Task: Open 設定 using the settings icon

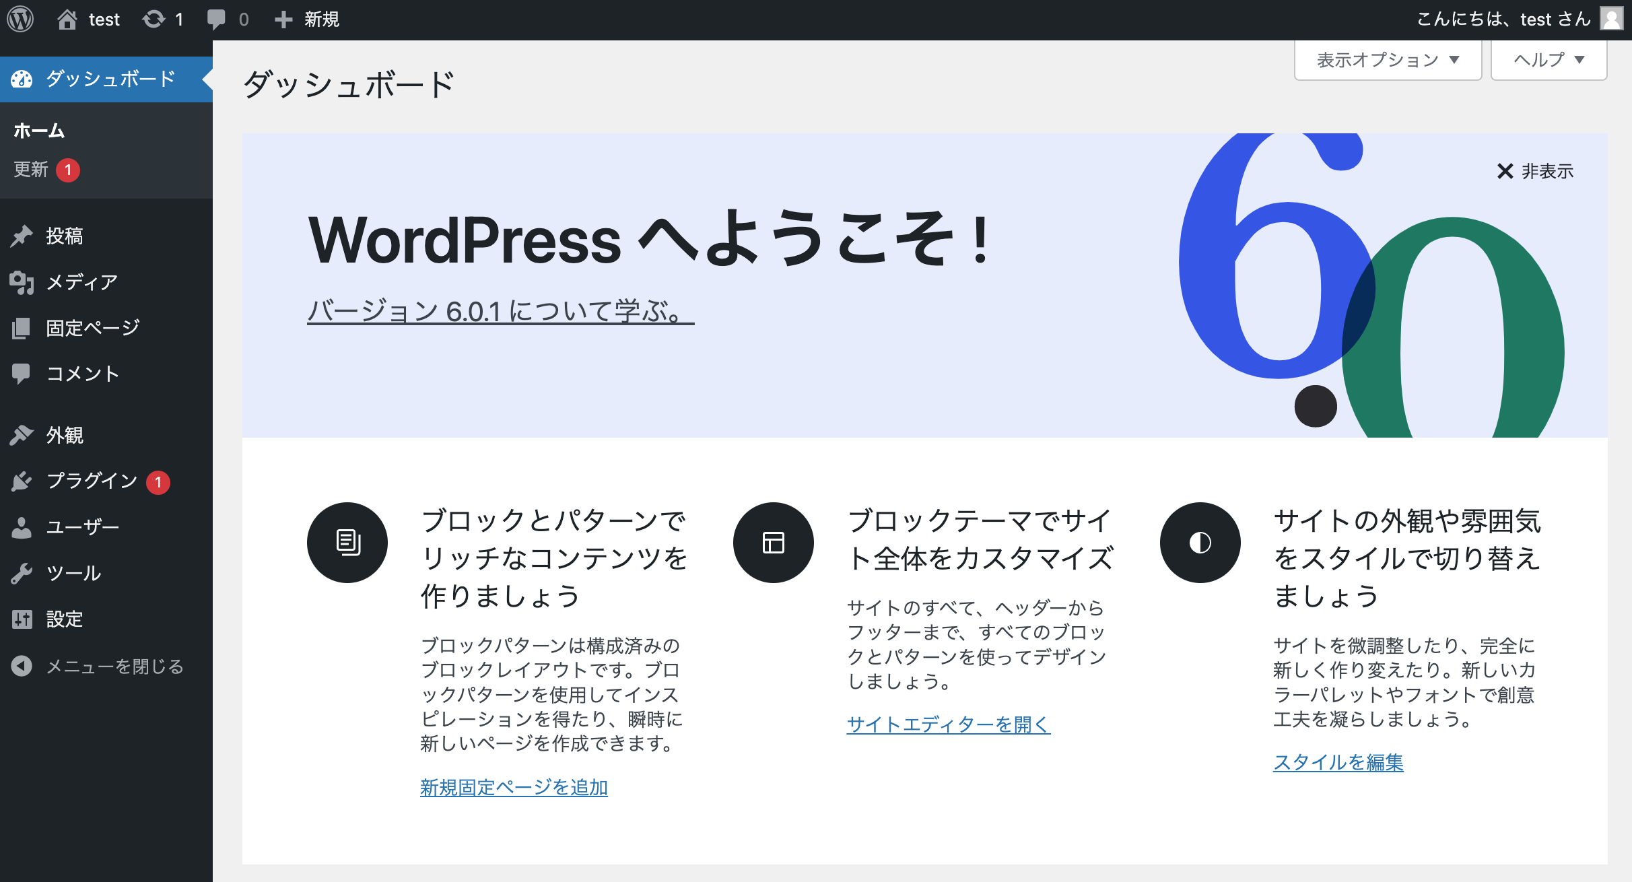Action: pos(22,619)
